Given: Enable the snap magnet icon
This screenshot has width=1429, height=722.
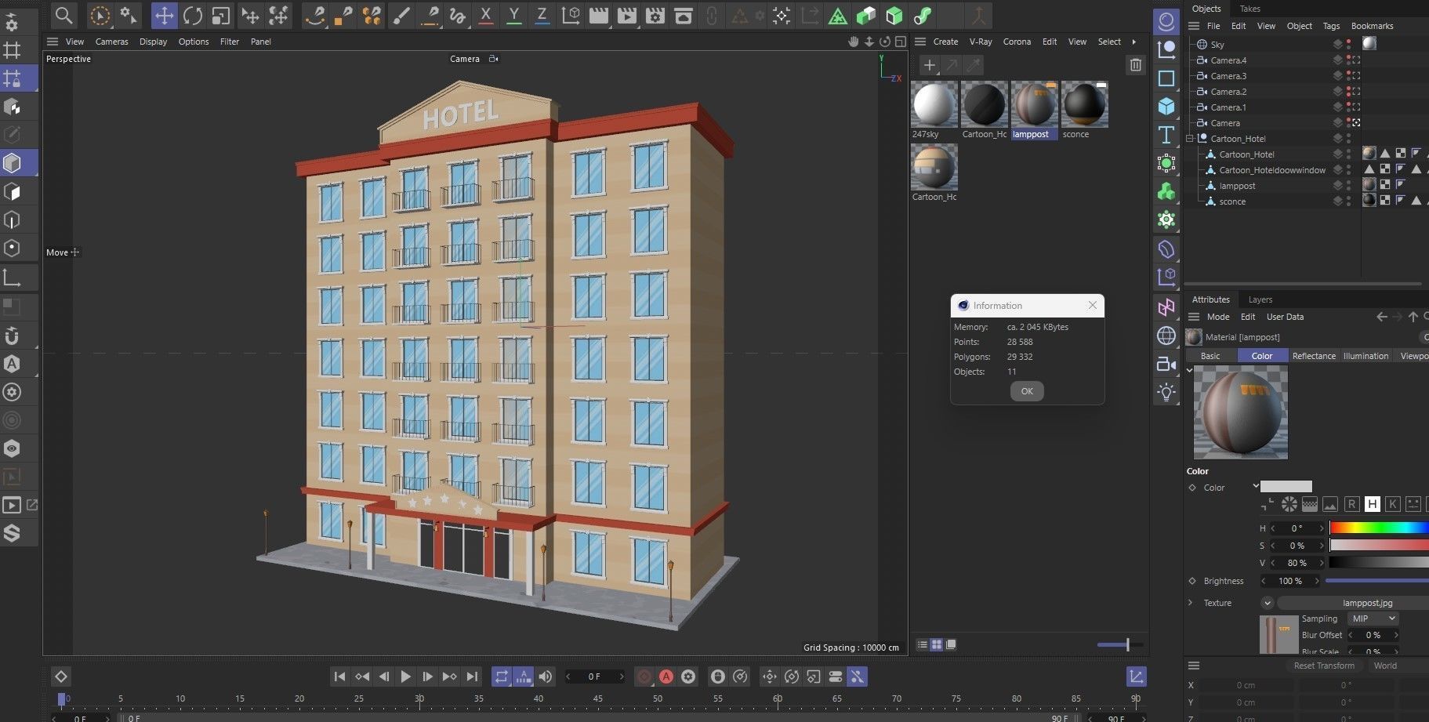Looking at the screenshot, I should [12, 336].
